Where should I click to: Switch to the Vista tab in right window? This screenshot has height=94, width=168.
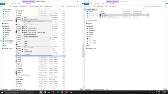tap(103, 4)
